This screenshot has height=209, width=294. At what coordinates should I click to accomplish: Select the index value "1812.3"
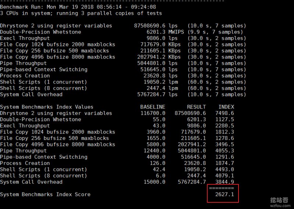225,132
